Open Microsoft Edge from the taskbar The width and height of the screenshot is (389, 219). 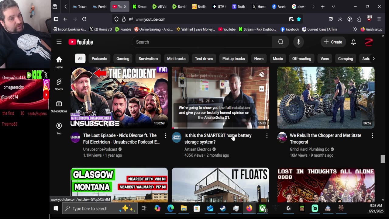pyautogui.click(x=170, y=208)
